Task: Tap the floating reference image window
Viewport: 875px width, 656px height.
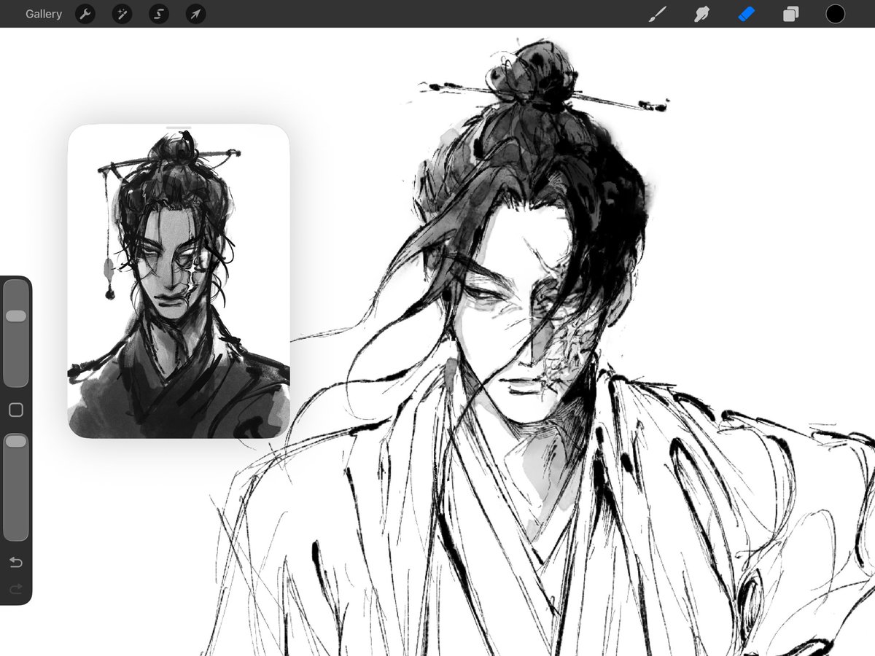Action: pyautogui.click(x=179, y=281)
